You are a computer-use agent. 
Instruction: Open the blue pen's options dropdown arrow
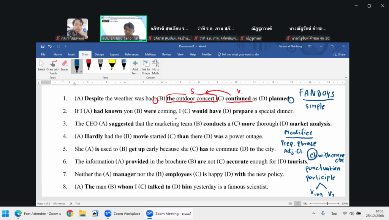tap(81, 71)
